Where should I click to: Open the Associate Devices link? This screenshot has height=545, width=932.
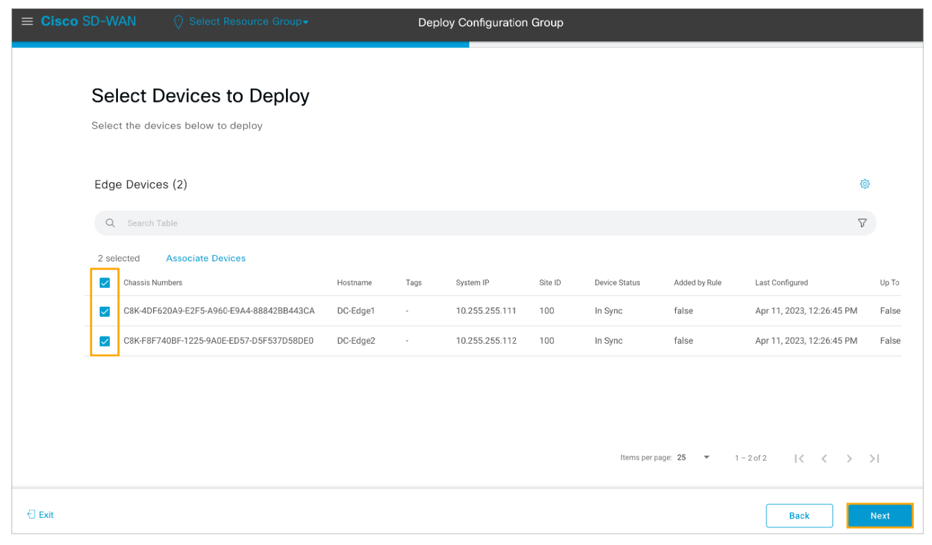tap(205, 259)
